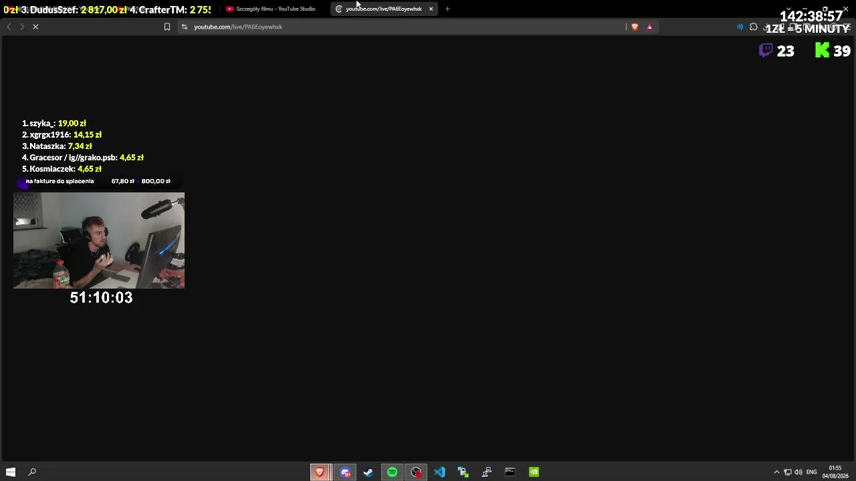This screenshot has height=481, width=856.
Task: Open the clock and date showing 01:55
Action: click(x=835, y=472)
